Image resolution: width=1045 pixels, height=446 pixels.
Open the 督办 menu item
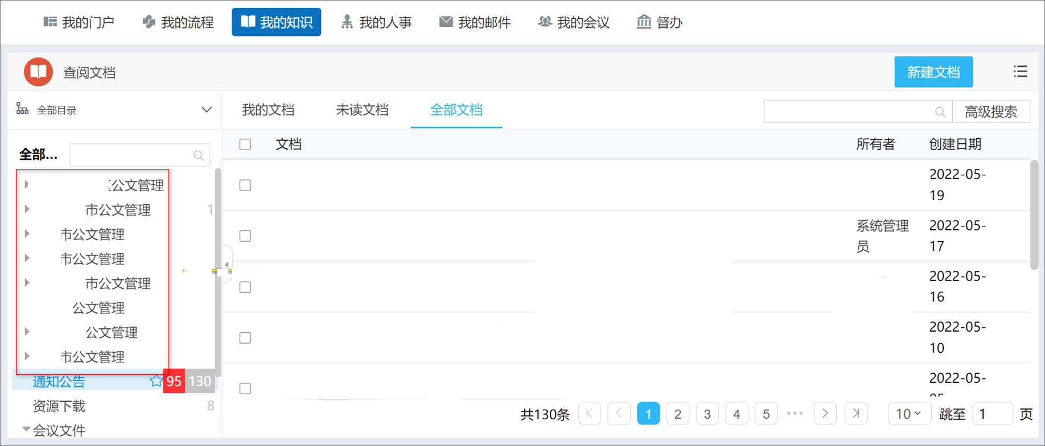tap(660, 22)
